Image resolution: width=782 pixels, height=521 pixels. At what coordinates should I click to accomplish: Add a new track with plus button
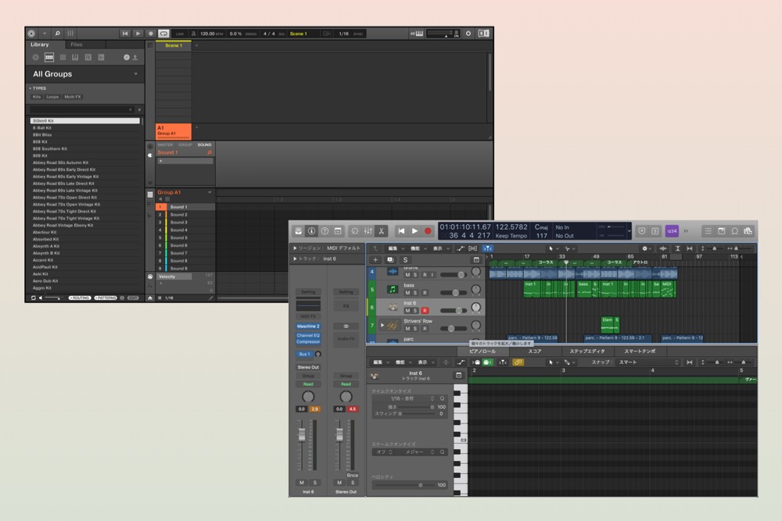pyautogui.click(x=375, y=260)
